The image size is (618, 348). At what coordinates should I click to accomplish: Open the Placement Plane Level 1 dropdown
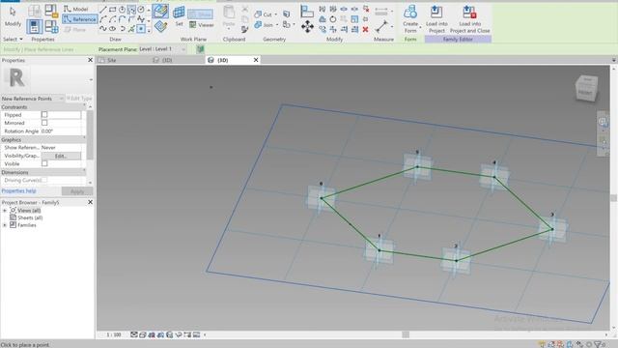click(x=162, y=49)
